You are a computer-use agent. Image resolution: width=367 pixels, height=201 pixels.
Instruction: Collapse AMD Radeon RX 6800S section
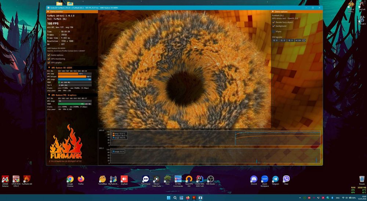coord(72,67)
